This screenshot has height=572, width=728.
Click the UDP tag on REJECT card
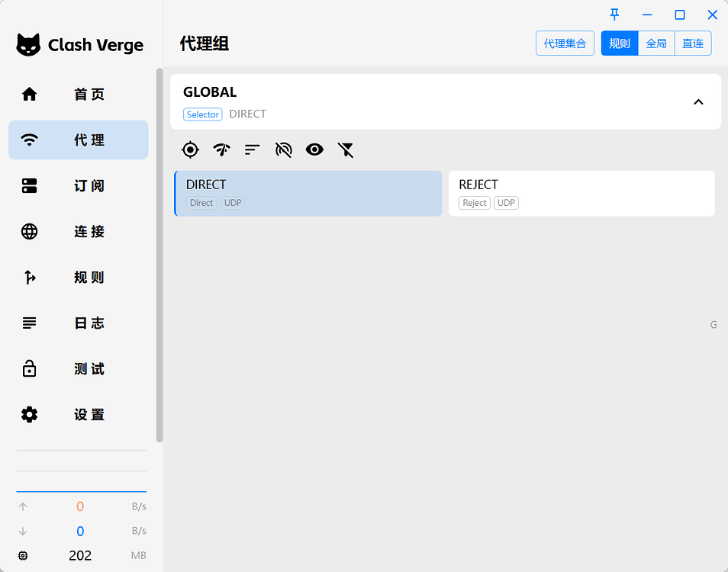click(506, 203)
